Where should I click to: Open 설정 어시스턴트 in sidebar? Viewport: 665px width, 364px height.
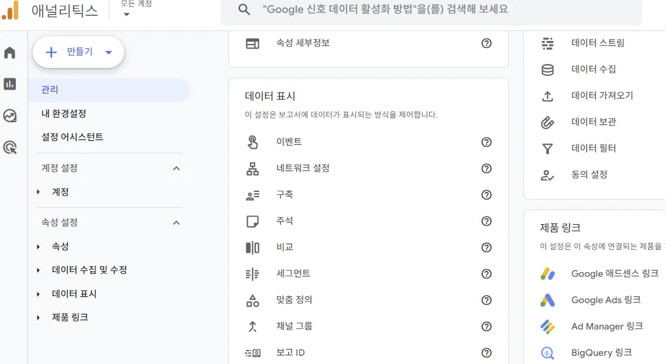(x=72, y=137)
